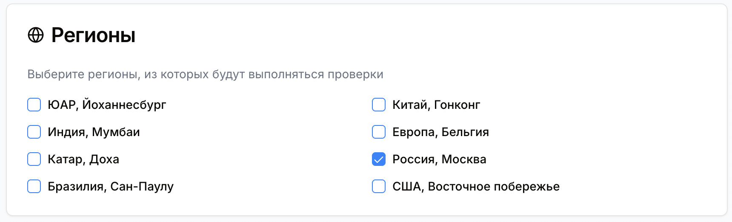Click the США, Восточное побережье label text
Image resolution: width=732 pixels, height=222 pixels.
476,187
